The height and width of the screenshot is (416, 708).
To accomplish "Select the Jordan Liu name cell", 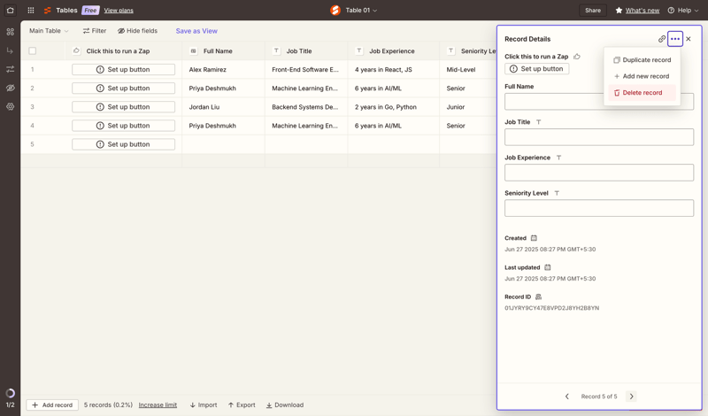I will [223, 107].
